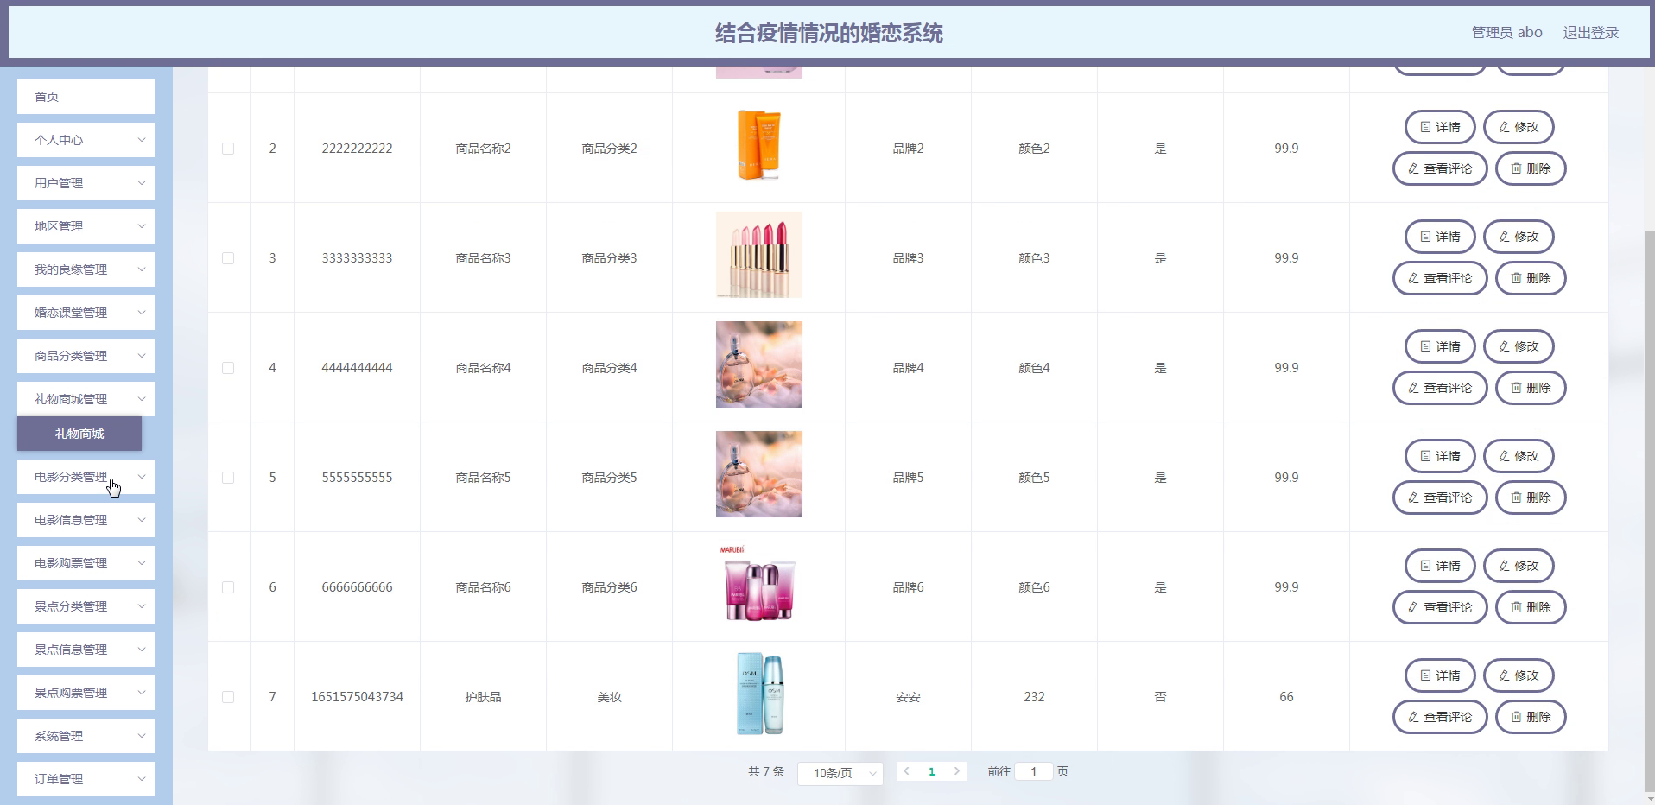
Task: Click 修改 button for 商品名称2
Action: click(1519, 127)
